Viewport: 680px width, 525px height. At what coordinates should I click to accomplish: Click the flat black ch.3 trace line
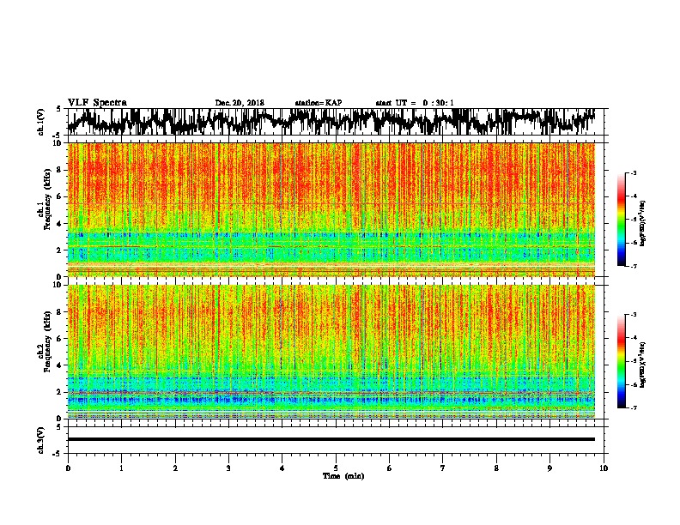[331, 439]
